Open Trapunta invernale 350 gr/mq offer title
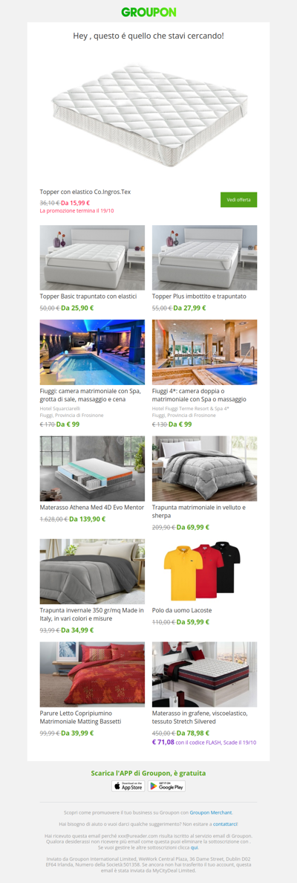297x883 pixels. pyautogui.click(x=92, y=615)
